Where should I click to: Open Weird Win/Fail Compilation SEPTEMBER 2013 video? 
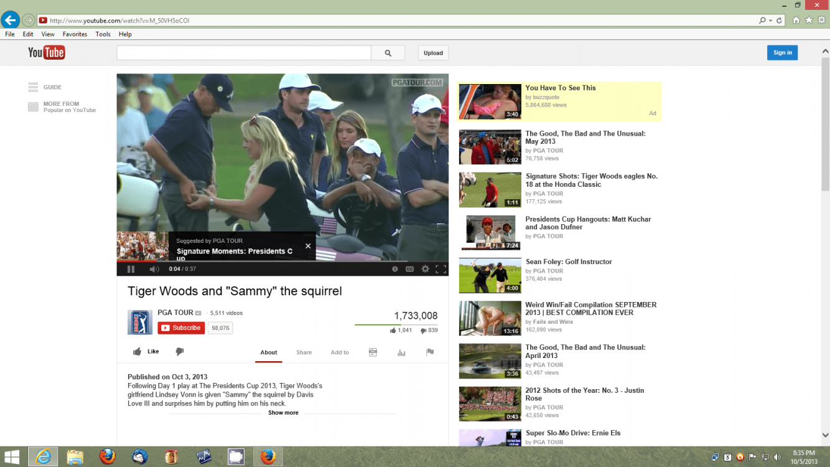tap(590, 309)
